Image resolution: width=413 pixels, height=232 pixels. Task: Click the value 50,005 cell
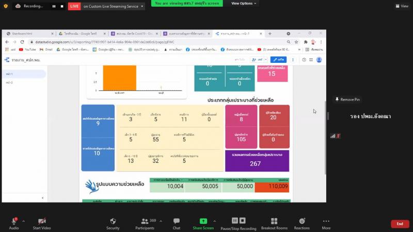point(203,187)
